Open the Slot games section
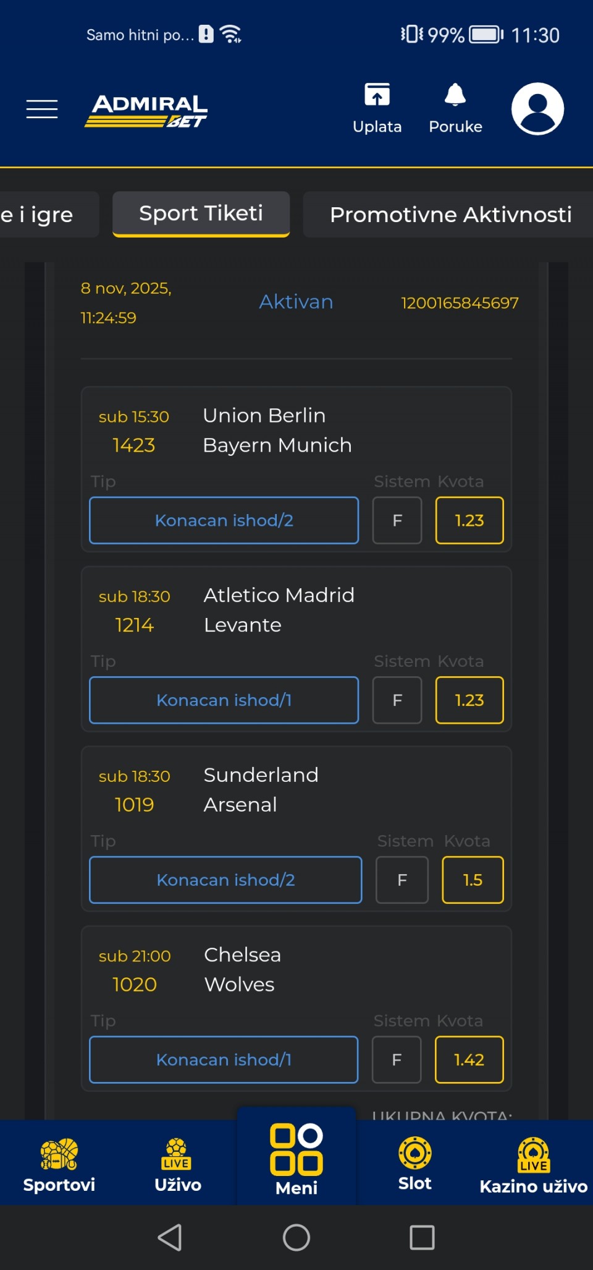The image size is (593, 1270). [414, 1163]
